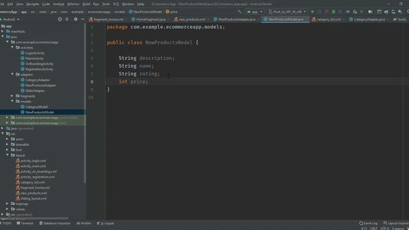409x230 pixels.
Task: Switch to the CategoryAdapter.java tab
Action: pos(369,19)
